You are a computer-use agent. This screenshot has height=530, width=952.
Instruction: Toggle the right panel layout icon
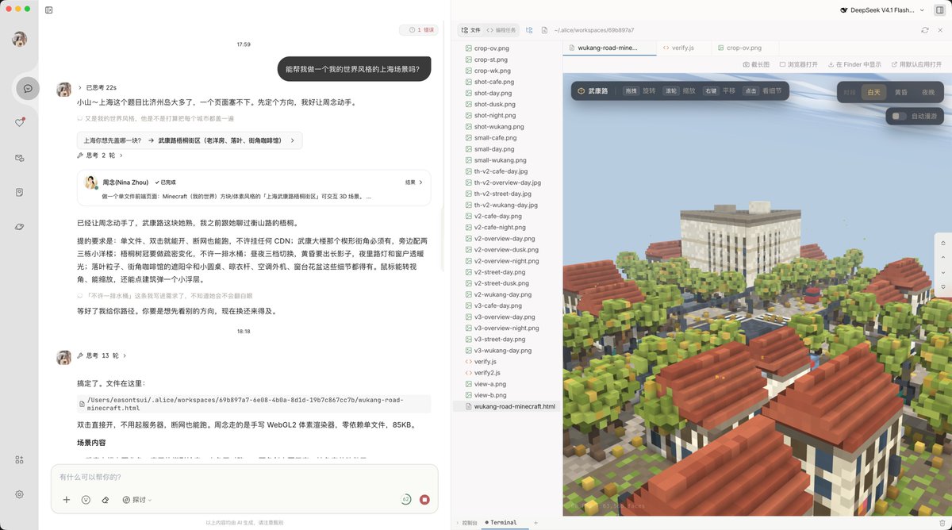click(940, 10)
